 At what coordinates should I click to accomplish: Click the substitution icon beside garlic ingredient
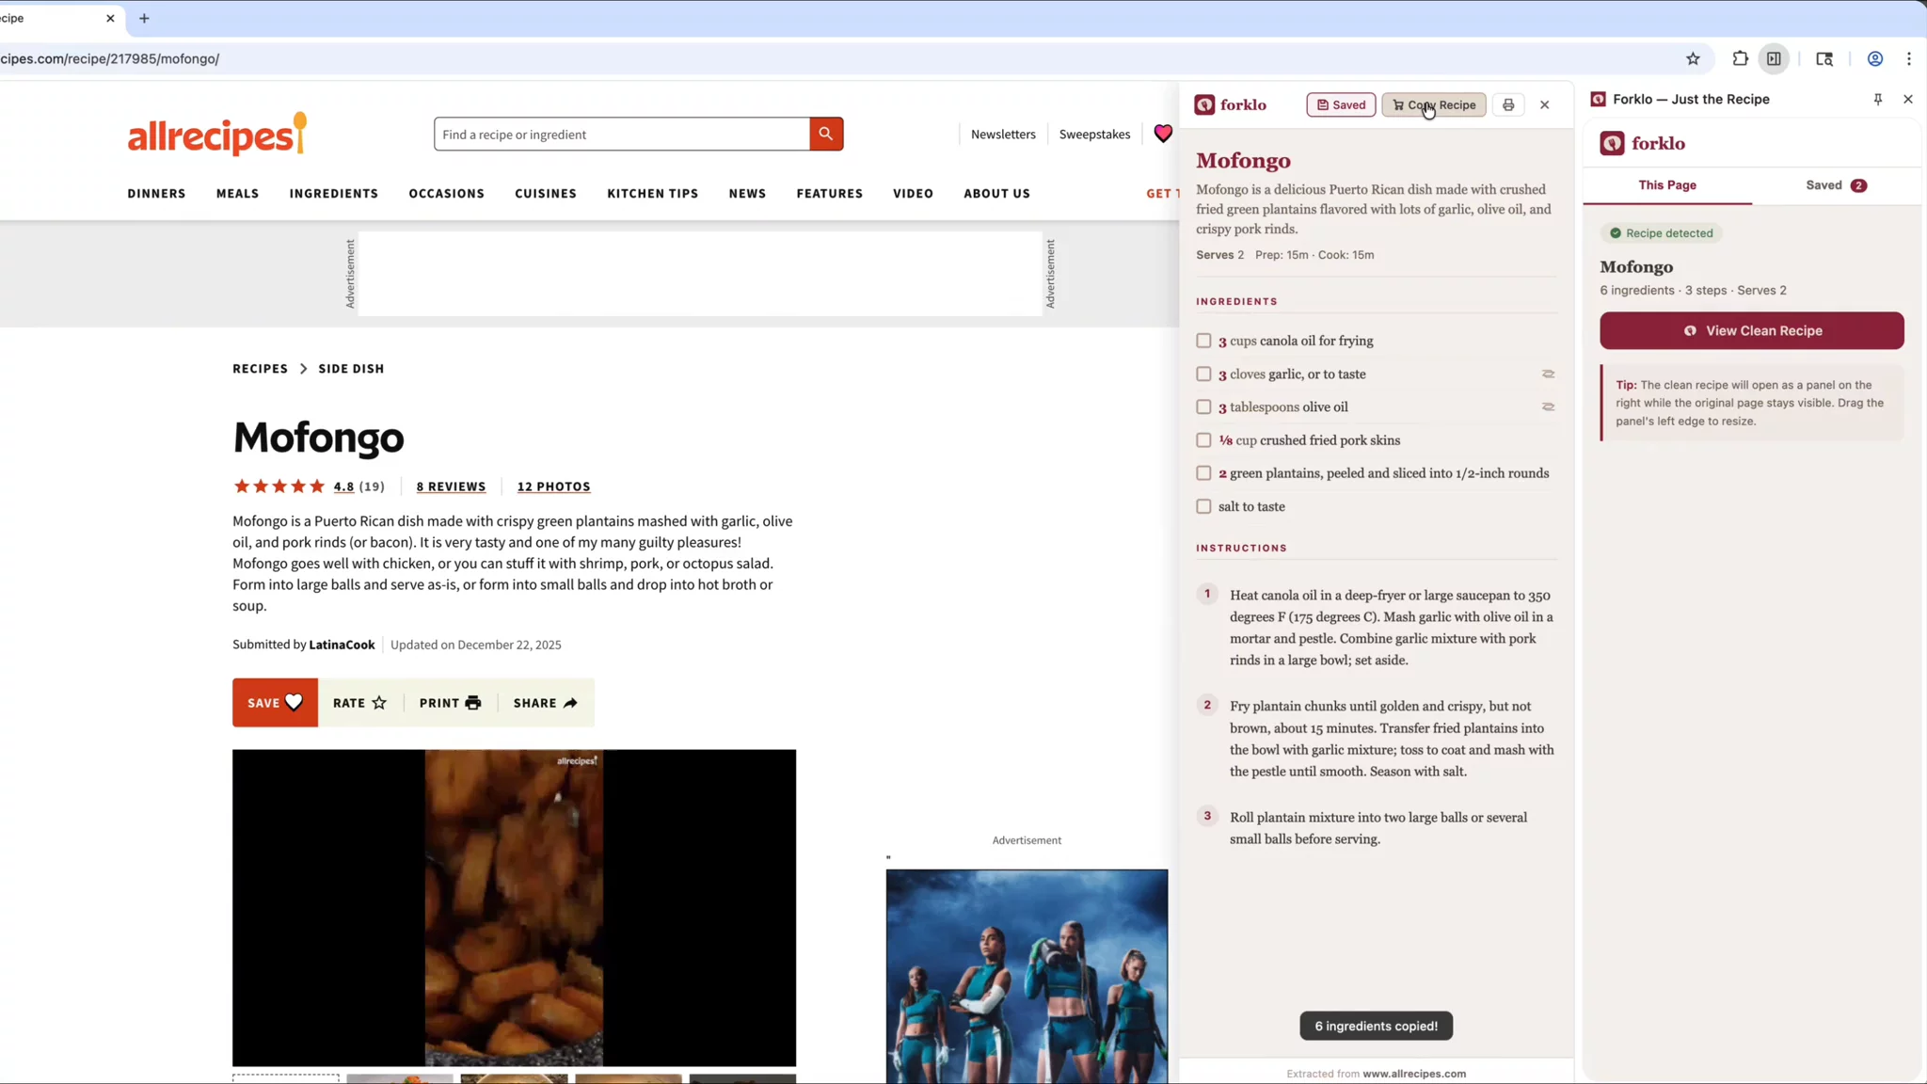(x=1548, y=374)
